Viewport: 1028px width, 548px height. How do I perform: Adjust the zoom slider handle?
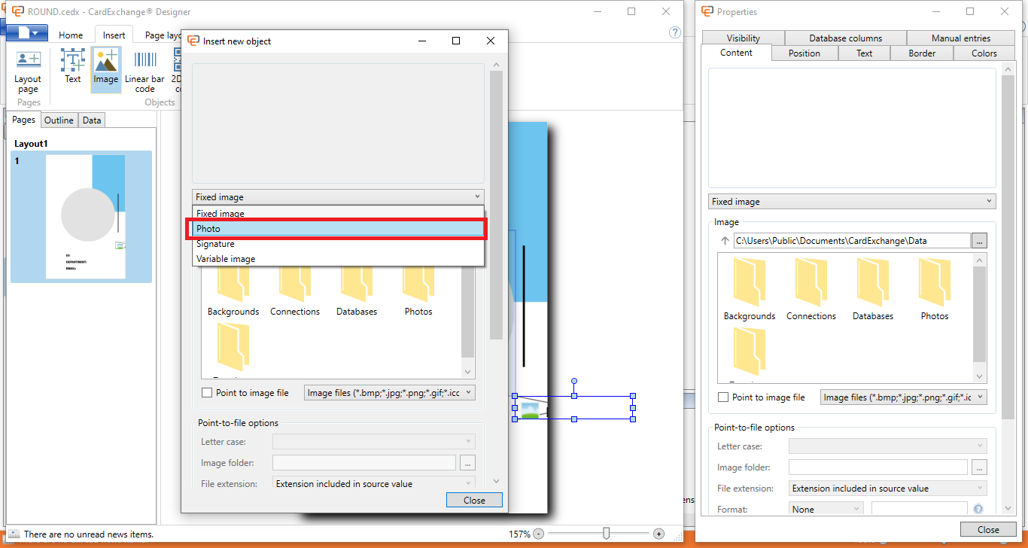(x=606, y=534)
